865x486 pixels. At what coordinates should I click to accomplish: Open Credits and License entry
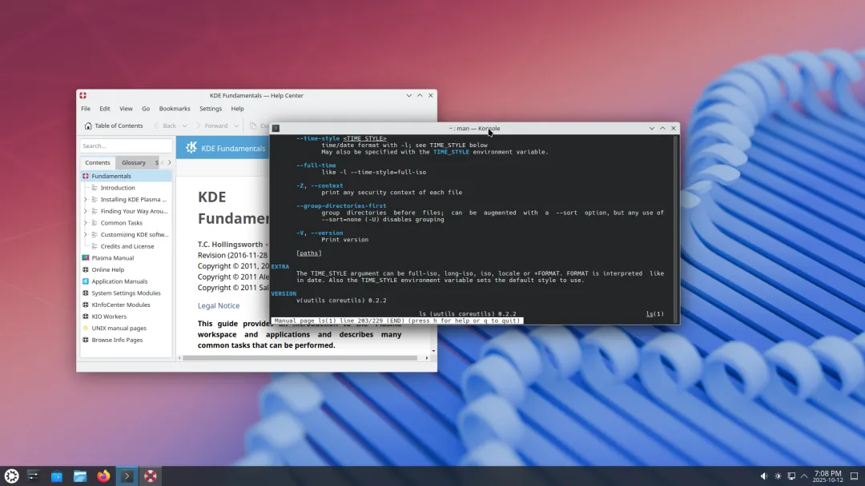pyautogui.click(x=127, y=246)
